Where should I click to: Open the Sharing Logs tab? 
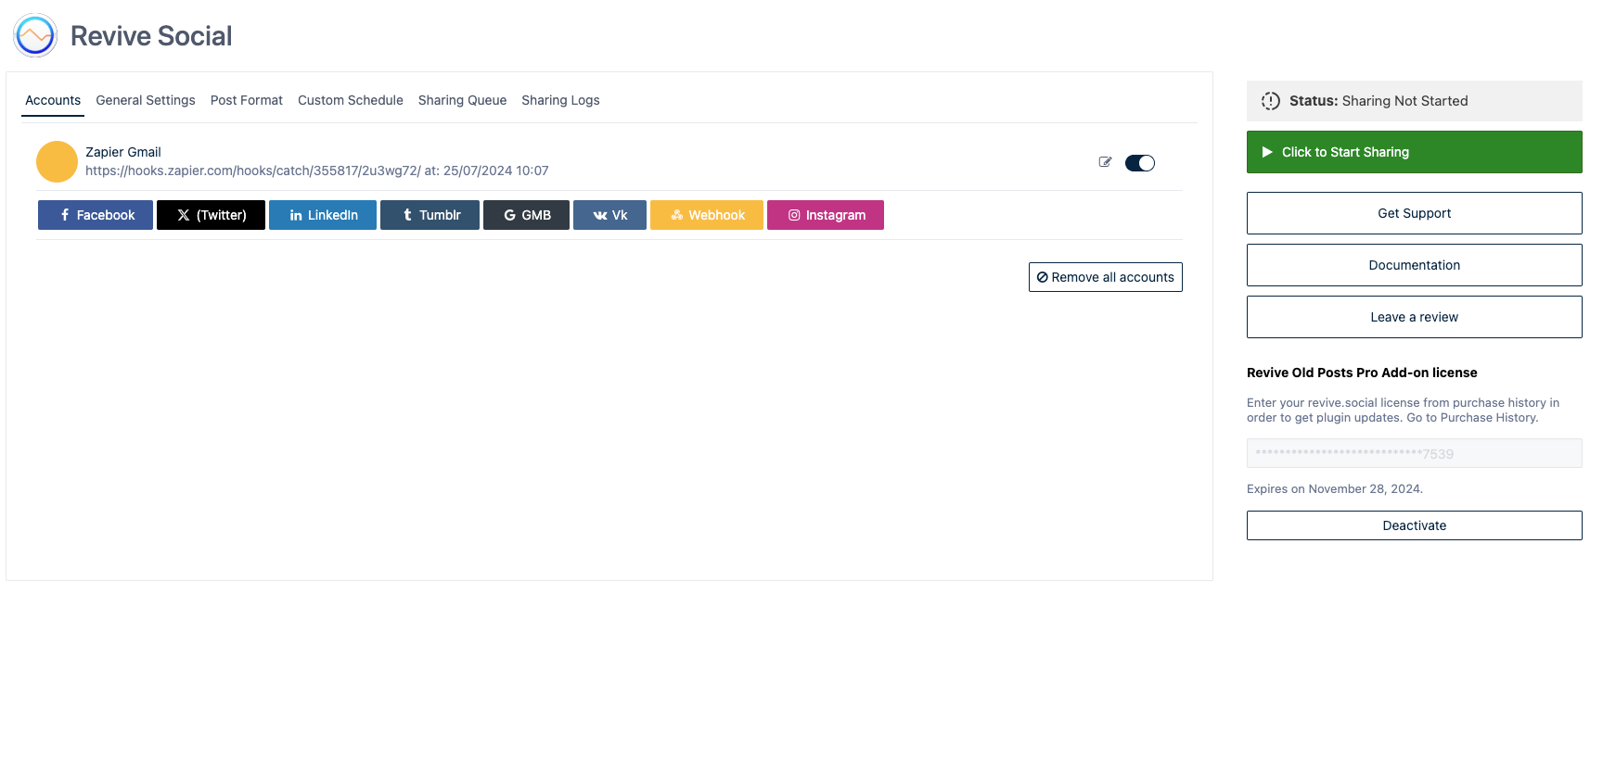[x=560, y=100]
